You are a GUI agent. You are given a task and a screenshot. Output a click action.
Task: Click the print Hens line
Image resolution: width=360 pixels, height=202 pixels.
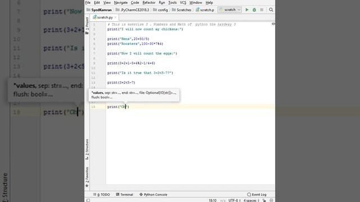pyautogui.click(x=128, y=39)
